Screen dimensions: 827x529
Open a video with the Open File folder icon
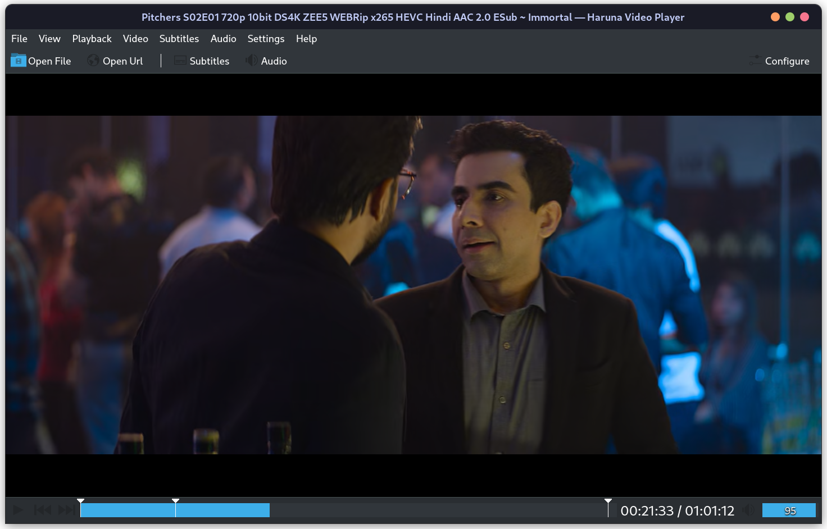click(18, 61)
